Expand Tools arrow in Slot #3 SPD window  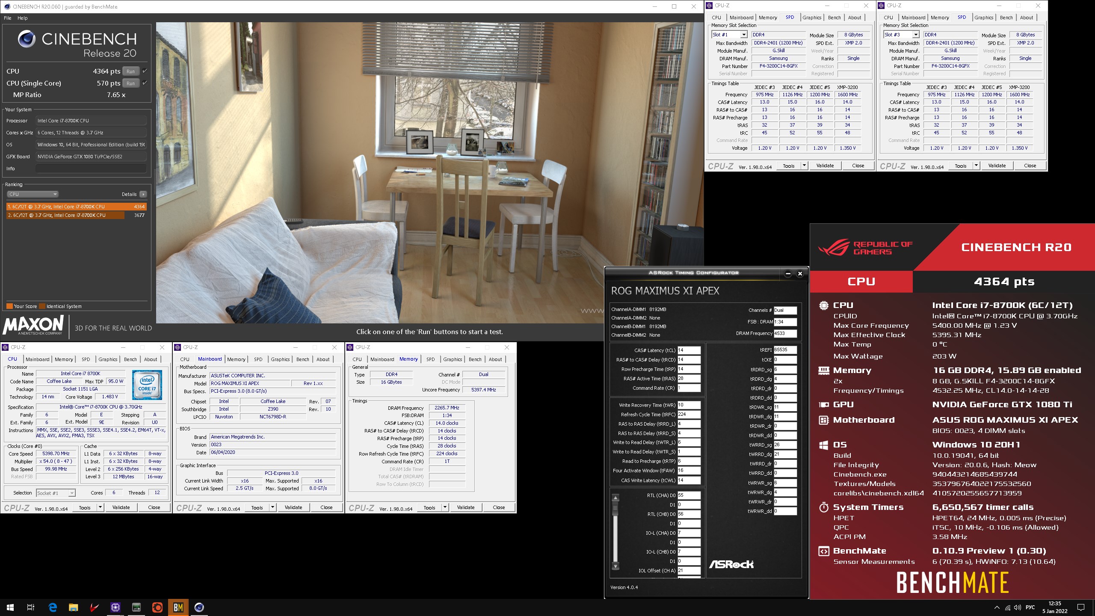pos(976,166)
